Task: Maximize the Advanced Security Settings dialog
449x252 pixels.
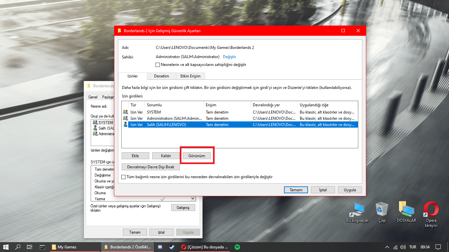Action: 343,31
